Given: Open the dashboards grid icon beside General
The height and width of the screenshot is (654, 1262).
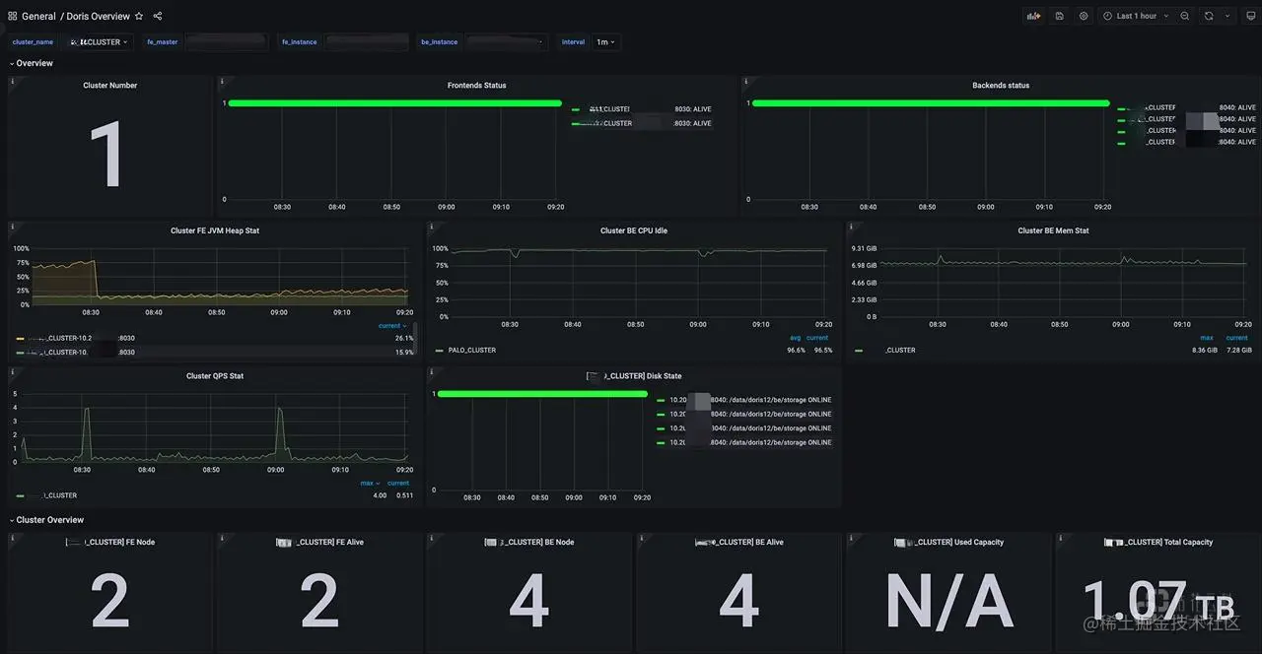Looking at the screenshot, I should [13, 16].
